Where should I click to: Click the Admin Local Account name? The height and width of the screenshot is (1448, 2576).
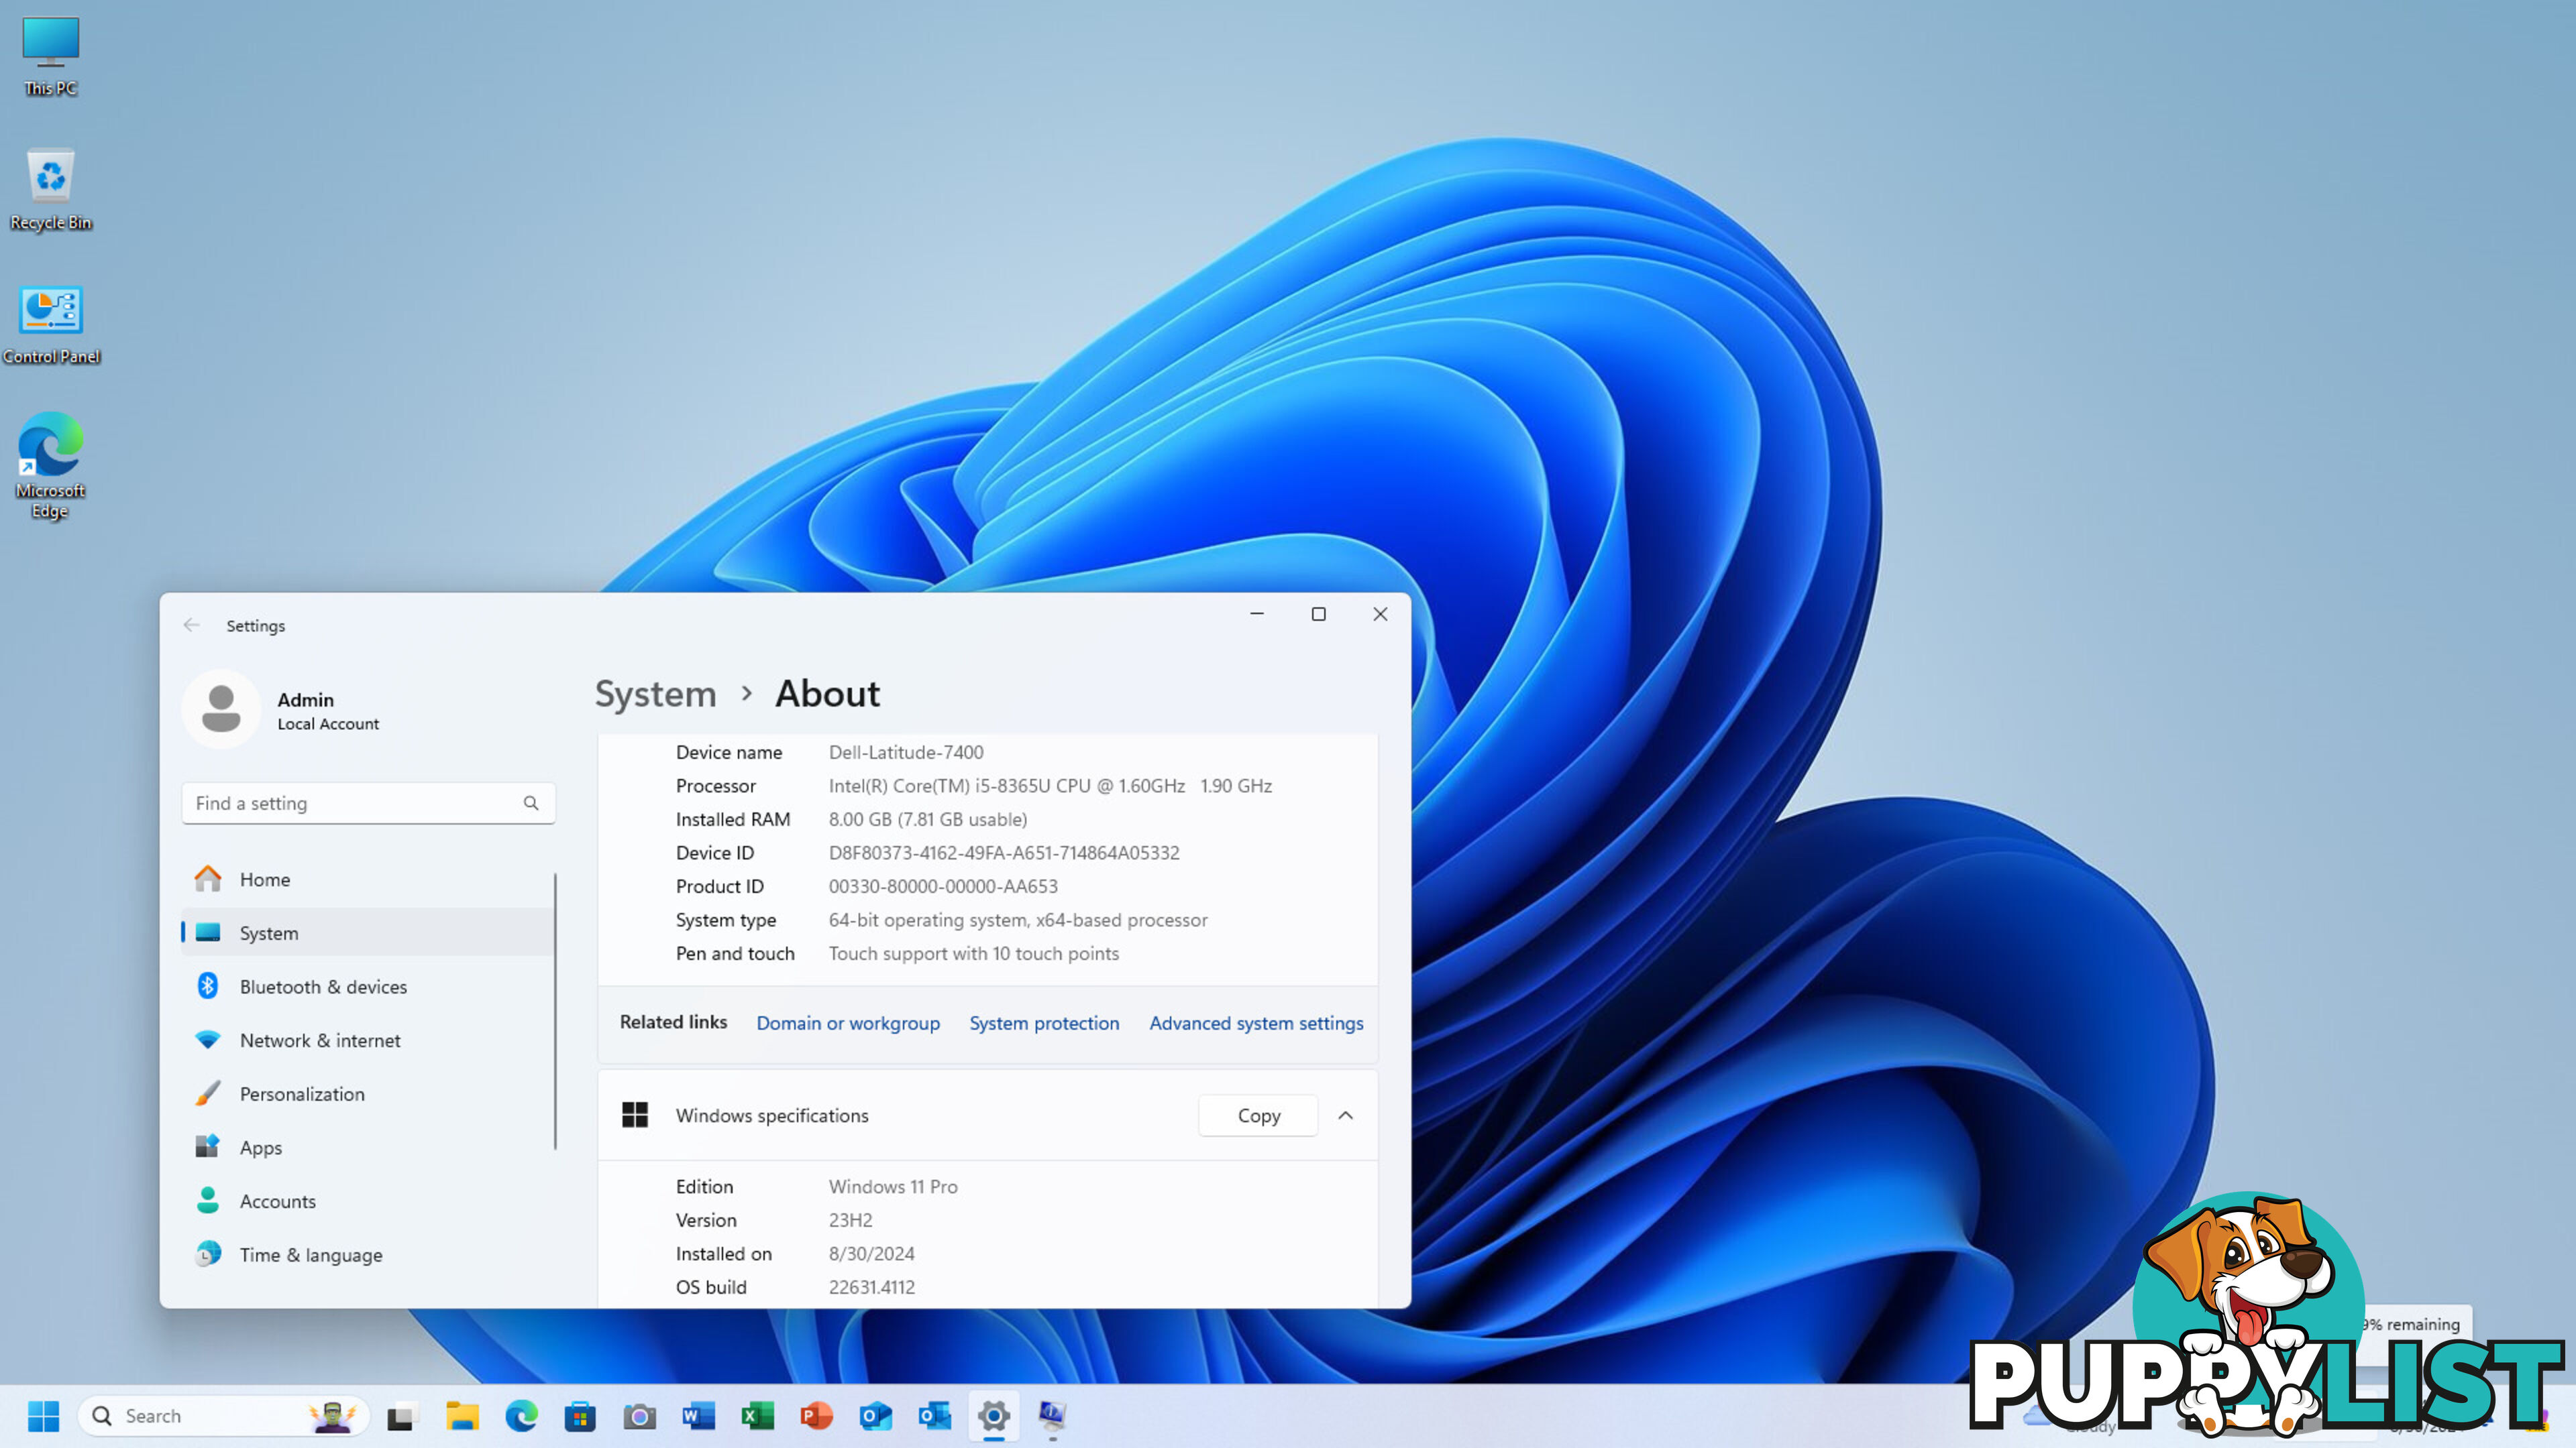(328, 711)
